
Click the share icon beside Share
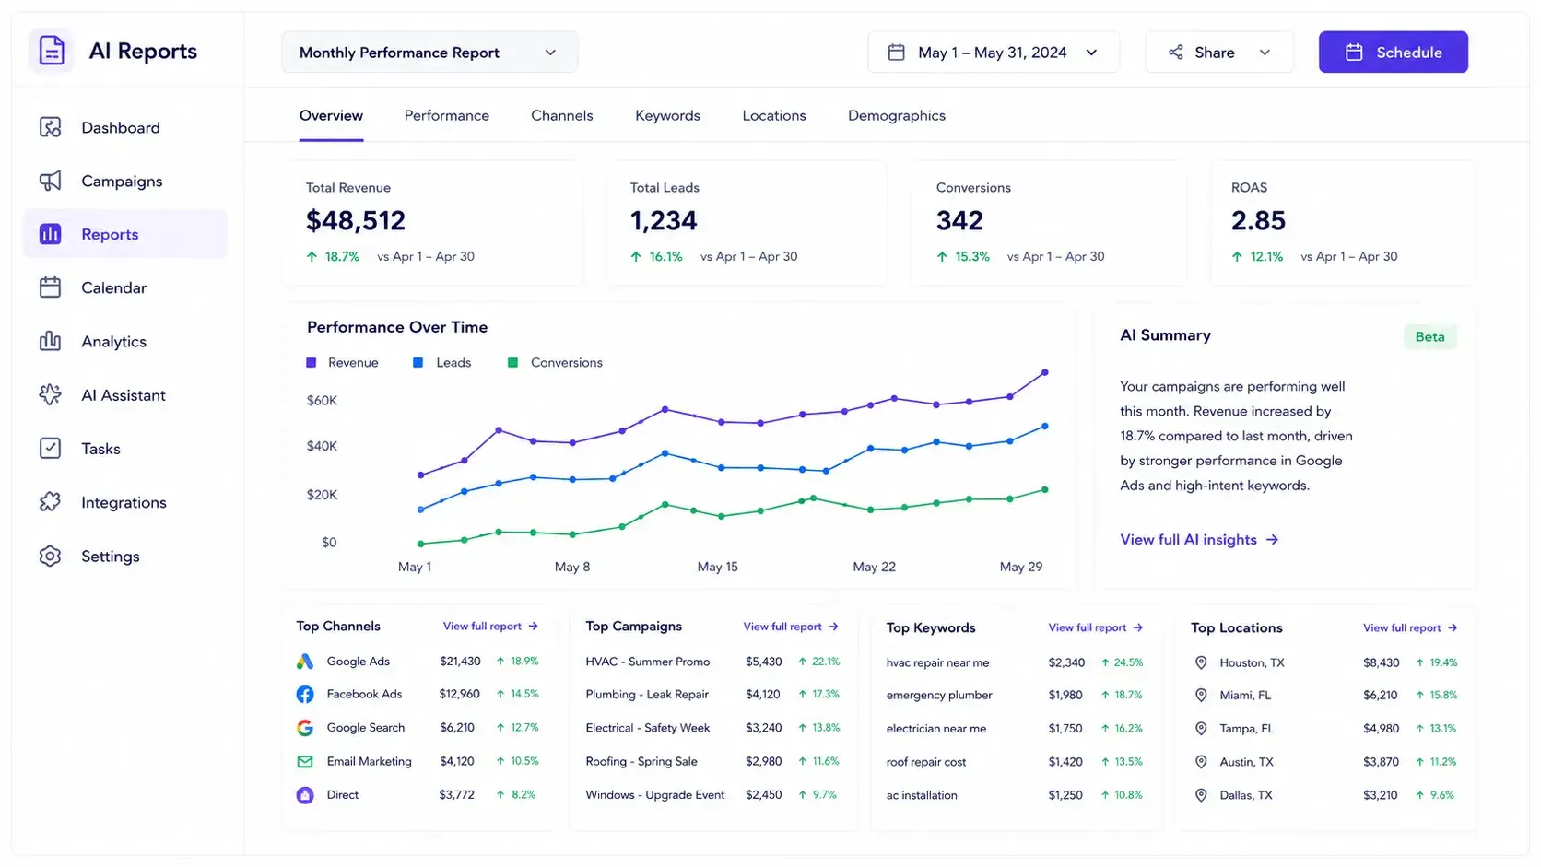[x=1176, y=53]
